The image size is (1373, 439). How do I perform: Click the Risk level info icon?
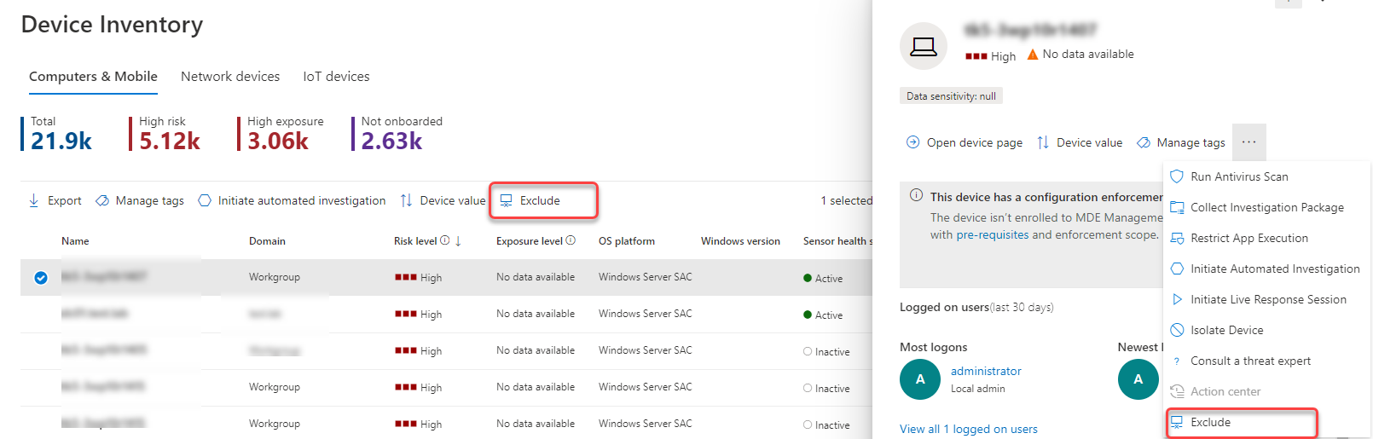click(445, 240)
